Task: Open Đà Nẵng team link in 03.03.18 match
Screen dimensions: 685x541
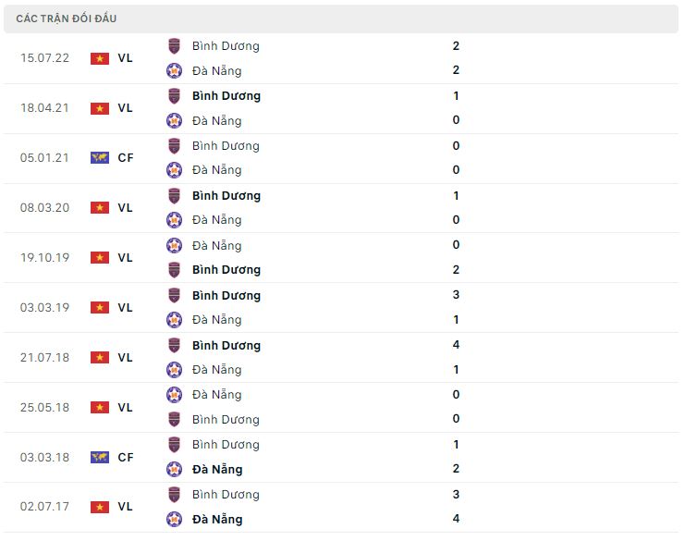Action: coord(217,470)
